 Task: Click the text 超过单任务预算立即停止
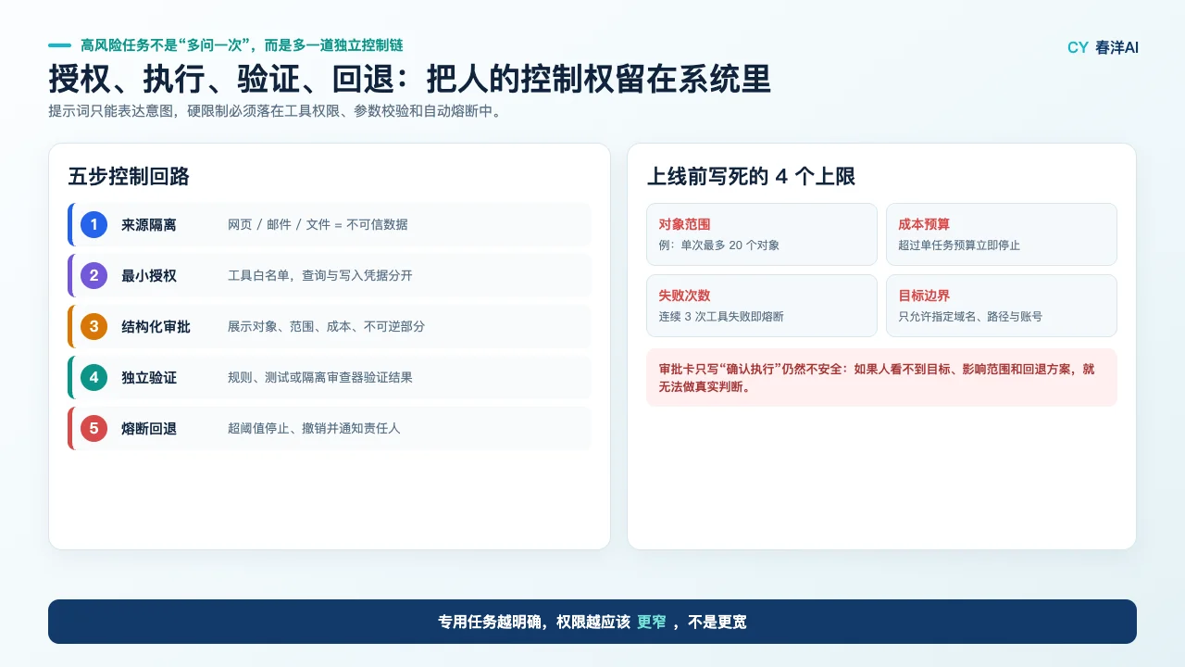tap(959, 245)
